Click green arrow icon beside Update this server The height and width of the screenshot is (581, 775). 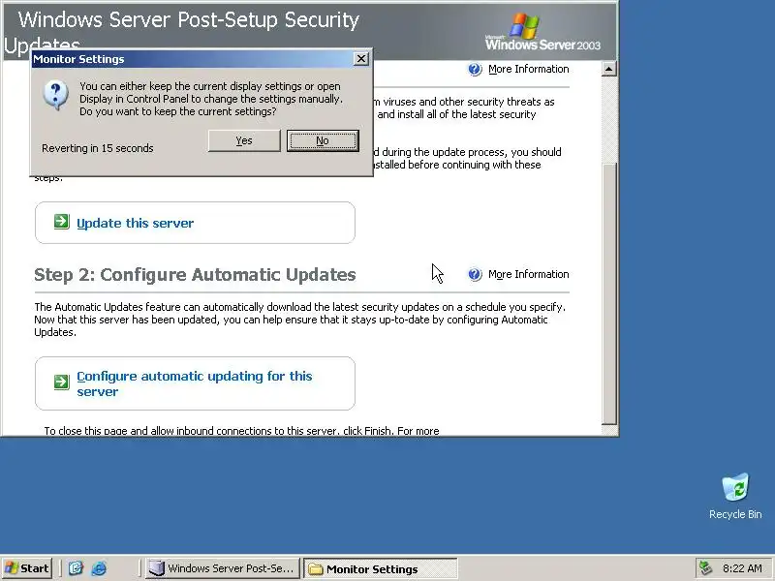(62, 222)
